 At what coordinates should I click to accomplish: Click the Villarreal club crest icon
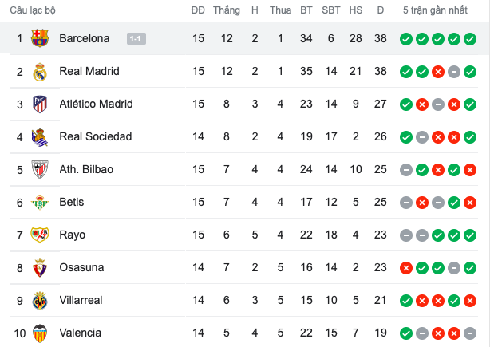coord(40,300)
